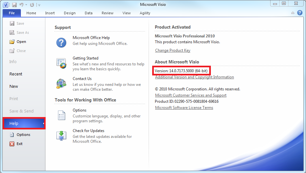The image size is (306, 173).
Task: Choose Save As in the backstage menu
Action: click(22, 33)
